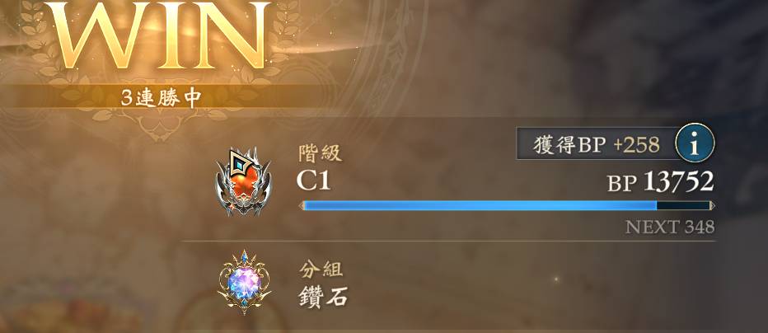Click the 3連勝中 win streak banner
The width and height of the screenshot is (768, 333).
click(x=162, y=98)
